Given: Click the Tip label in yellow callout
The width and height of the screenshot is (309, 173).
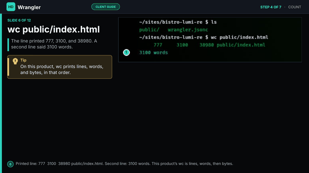Looking at the screenshot, I should [x=23, y=60].
